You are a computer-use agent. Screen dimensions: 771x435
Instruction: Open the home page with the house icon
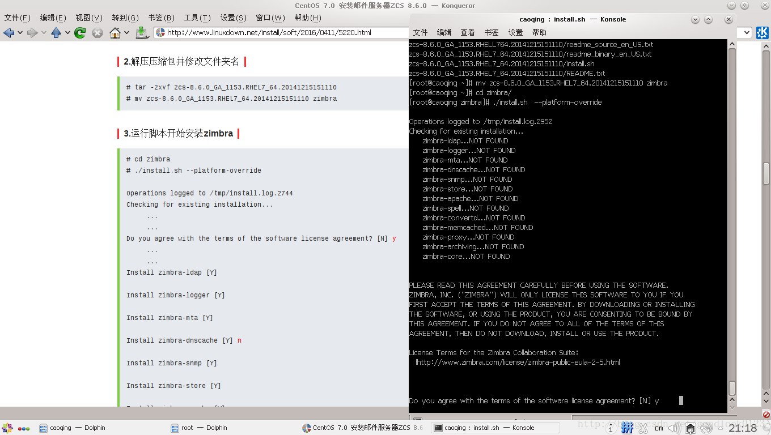pyautogui.click(x=115, y=32)
